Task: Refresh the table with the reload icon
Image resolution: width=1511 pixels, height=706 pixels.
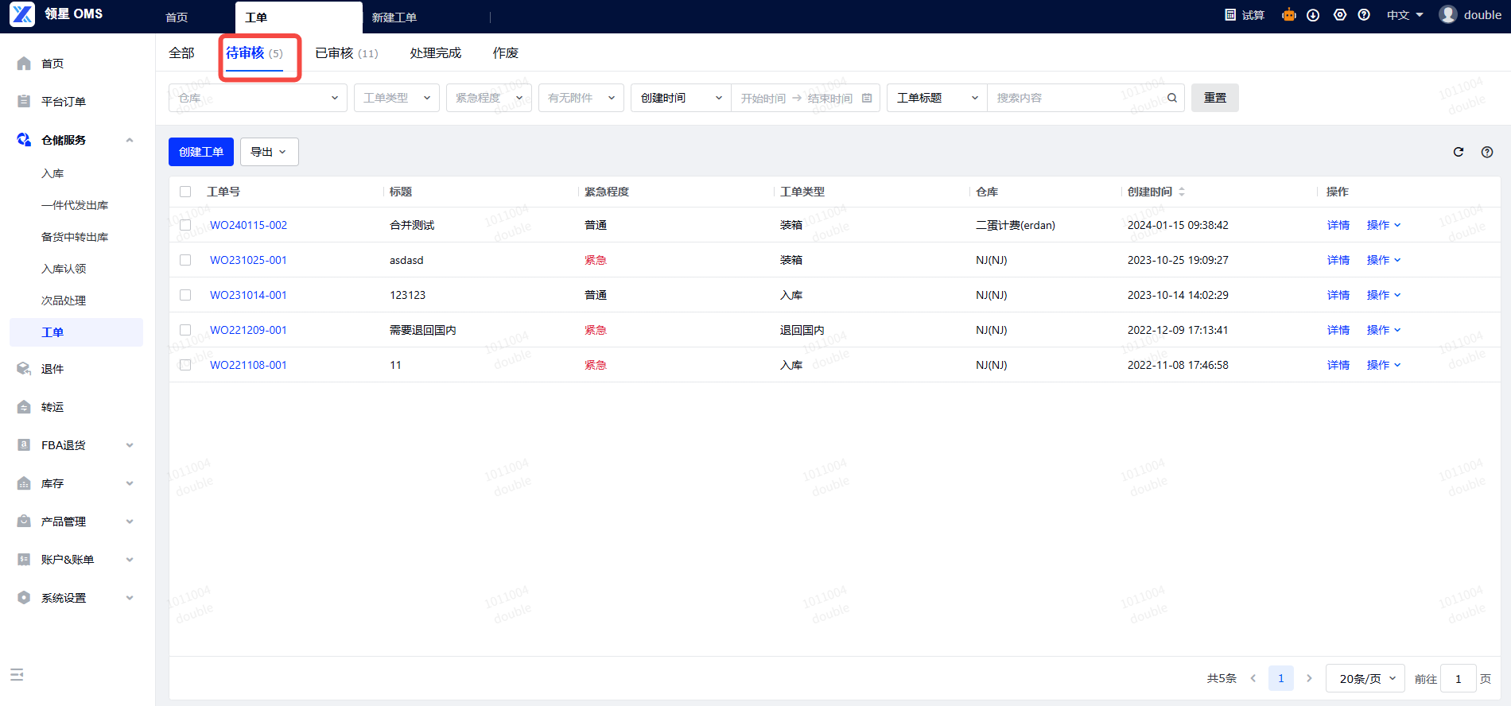Action: (x=1459, y=152)
